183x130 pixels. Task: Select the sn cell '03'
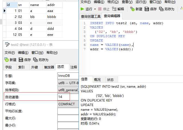(23, 23)
